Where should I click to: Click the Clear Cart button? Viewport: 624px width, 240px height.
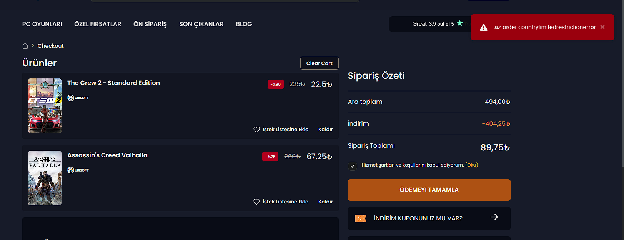click(319, 63)
